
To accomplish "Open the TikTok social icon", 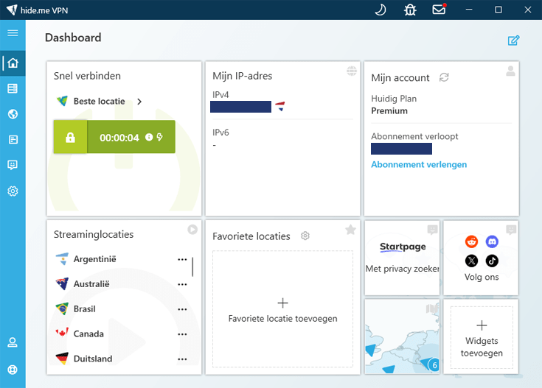I will 492,261.
